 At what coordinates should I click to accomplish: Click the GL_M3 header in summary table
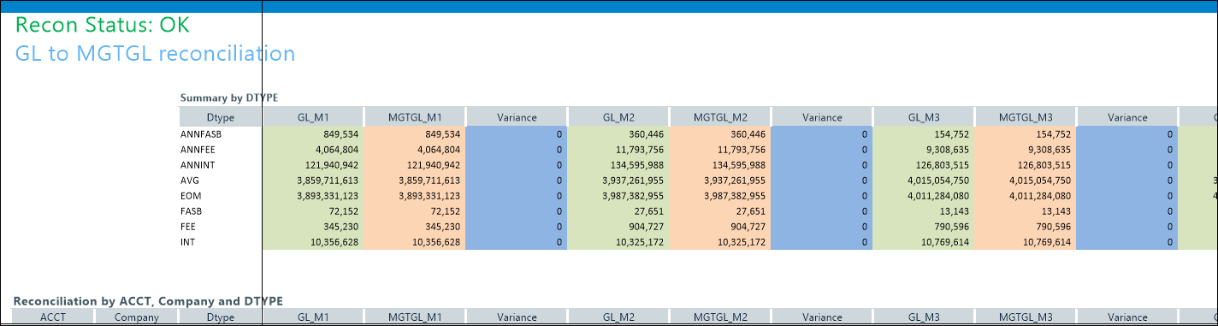pyautogui.click(x=924, y=117)
